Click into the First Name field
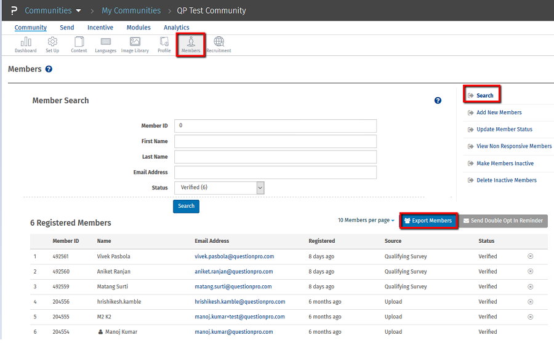 [275, 141]
